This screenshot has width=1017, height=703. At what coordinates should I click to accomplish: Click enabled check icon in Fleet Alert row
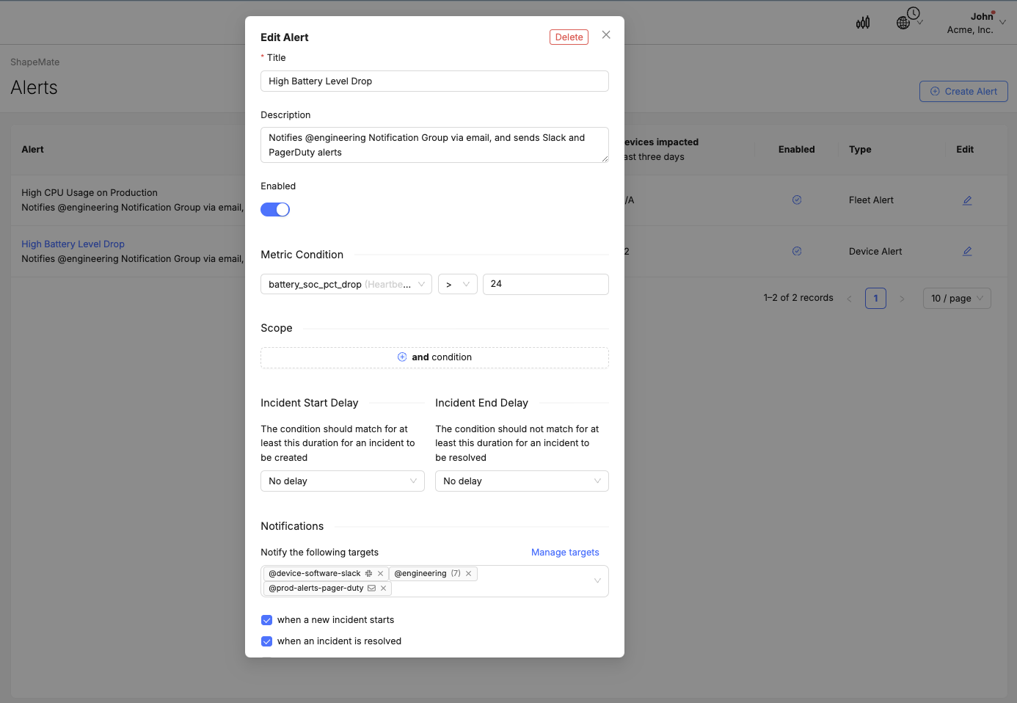point(797,200)
